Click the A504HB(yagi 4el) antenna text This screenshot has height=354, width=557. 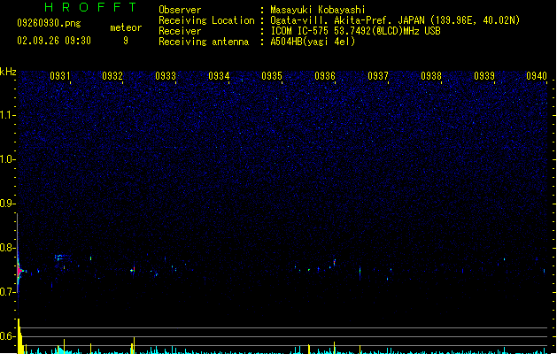click(x=313, y=42)
